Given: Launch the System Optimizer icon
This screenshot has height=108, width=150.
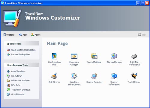Looking at the screenshot, I should pyautogui.click(x=94, y=76).
